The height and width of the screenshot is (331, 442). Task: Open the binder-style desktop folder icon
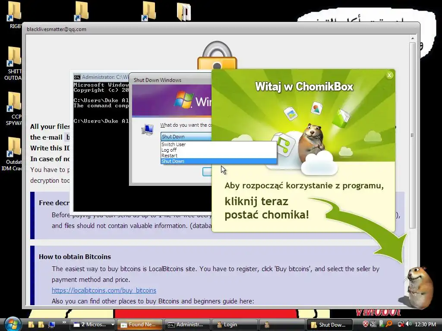(x=184, y=12)
